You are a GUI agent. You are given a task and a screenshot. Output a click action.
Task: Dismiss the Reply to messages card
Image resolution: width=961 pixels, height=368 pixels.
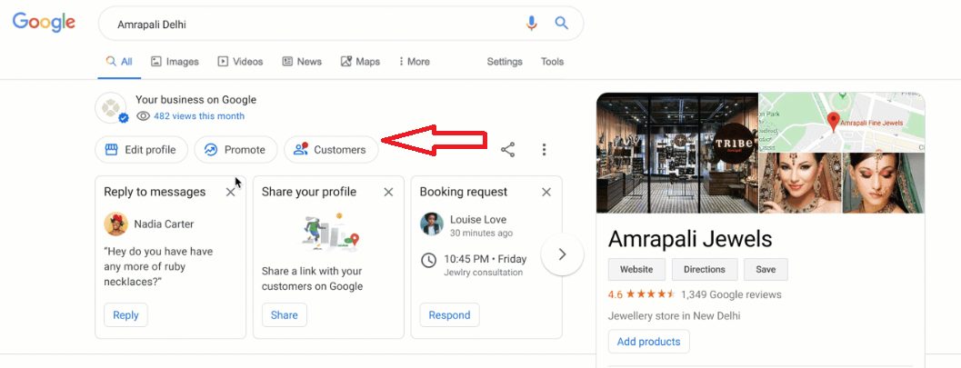(230, 193)
